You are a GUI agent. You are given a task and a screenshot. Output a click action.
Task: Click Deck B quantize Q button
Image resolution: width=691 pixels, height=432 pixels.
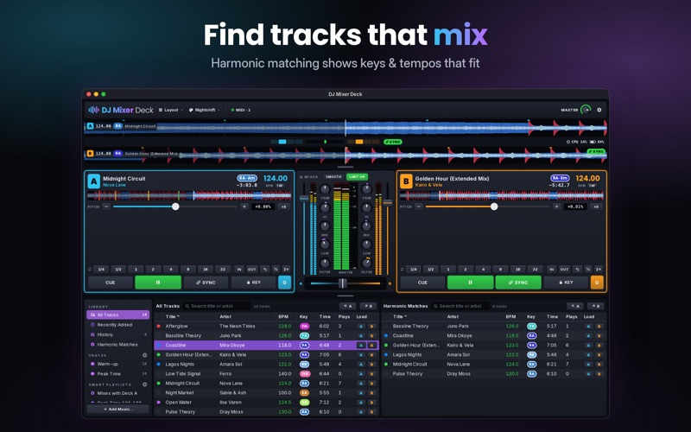pyautogui.click(x=597, y=283)
